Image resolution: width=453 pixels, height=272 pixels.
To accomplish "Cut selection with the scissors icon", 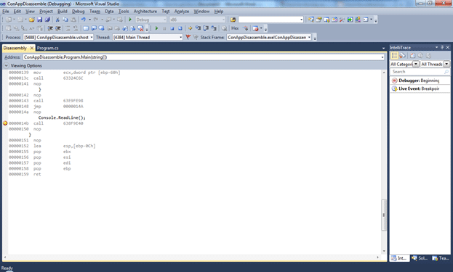I will [57, 20].
